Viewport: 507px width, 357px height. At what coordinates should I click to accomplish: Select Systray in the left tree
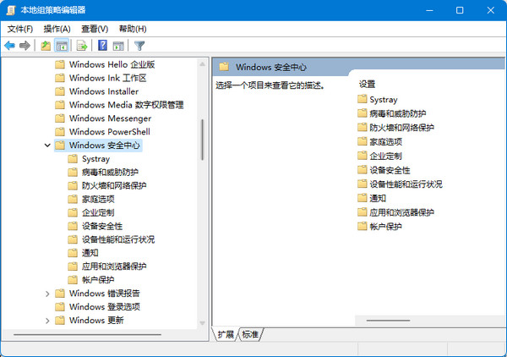tap(89, 159)
